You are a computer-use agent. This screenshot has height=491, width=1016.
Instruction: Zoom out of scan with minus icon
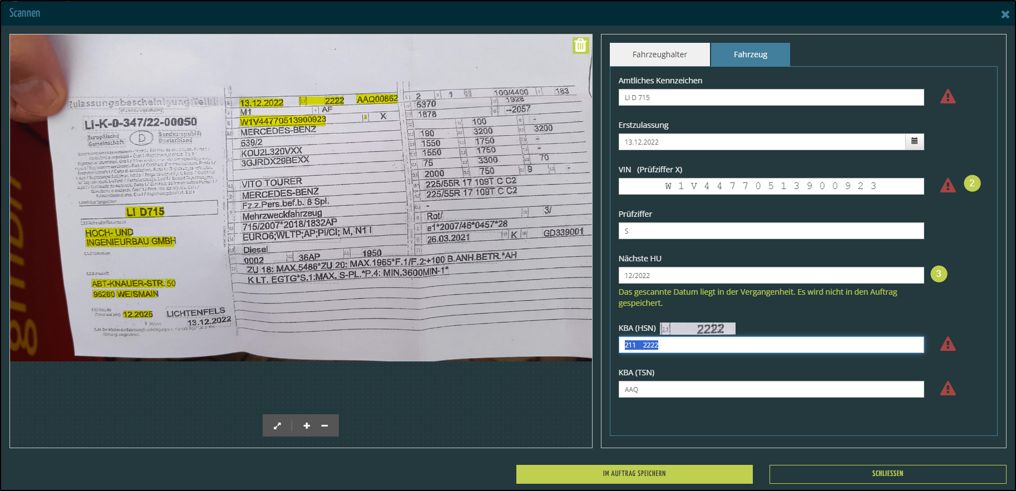point(324,426)
